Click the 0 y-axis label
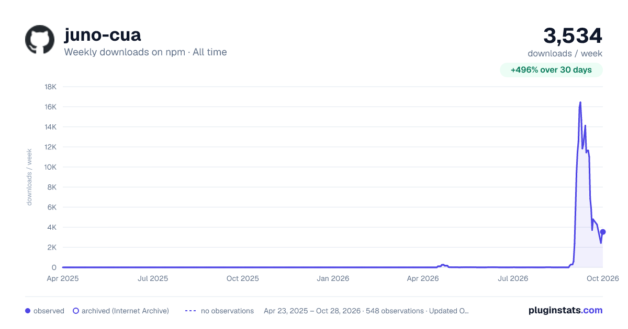 point(54,267)
